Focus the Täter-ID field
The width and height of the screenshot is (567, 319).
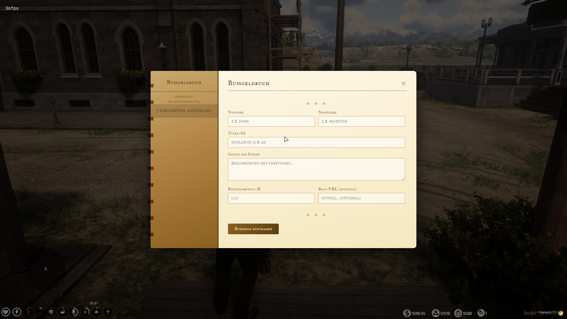(316, 142)
